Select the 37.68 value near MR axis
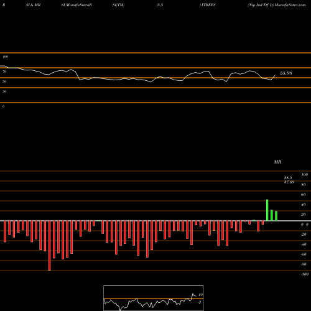311x311 pixels. (x=289, y=182)
